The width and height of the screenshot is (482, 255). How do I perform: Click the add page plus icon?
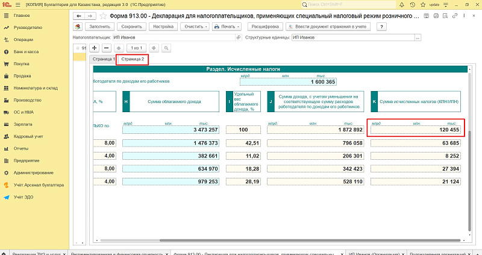point(94,47)
